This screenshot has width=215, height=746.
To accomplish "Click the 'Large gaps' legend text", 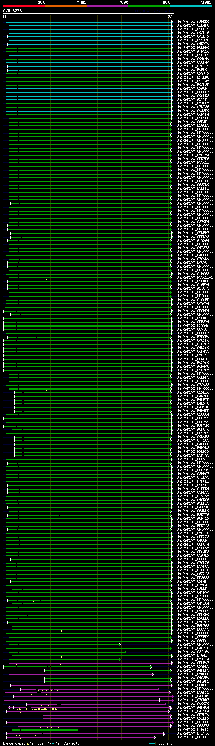I will [x=14, y=743].
